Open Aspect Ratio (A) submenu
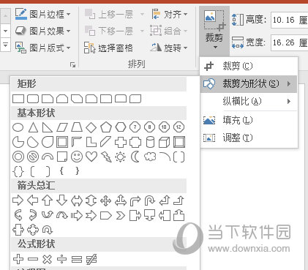Image resolution: width=308 pixels, height=270 pixels. click(249, 101)
